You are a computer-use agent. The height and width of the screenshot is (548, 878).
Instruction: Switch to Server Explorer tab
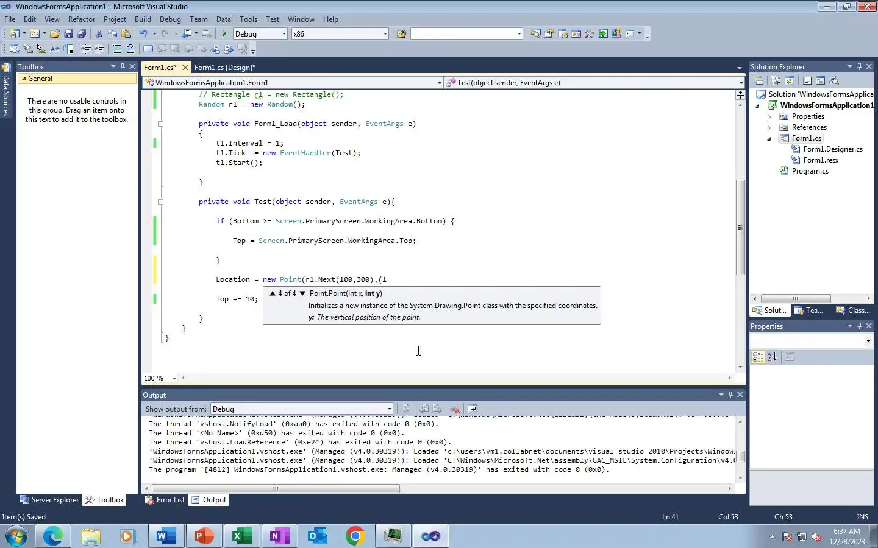click(49, 500)
